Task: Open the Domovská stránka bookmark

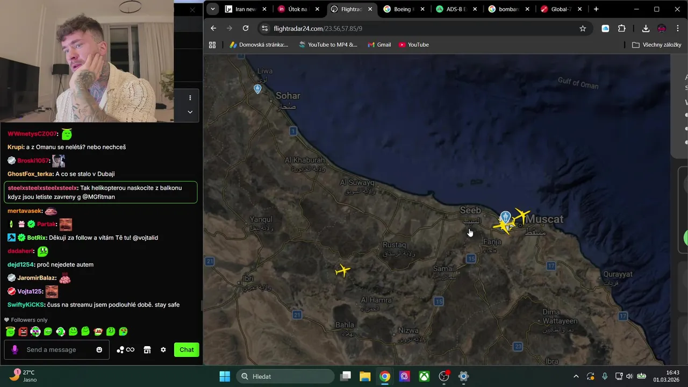Action: (x=259, y=45)
